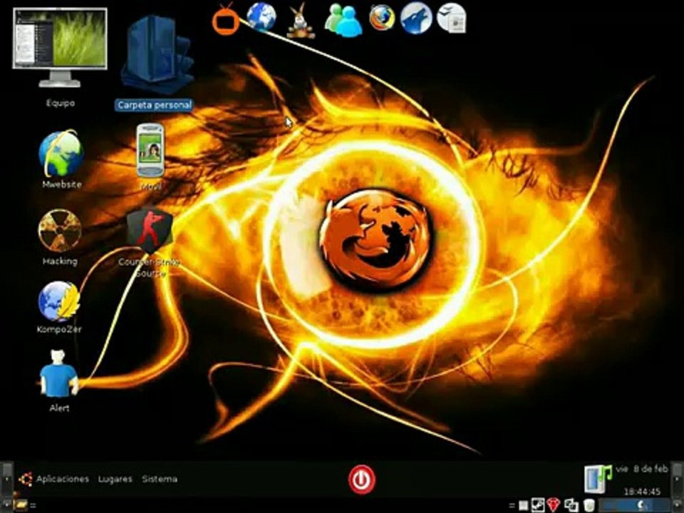The height and width of the screenshot is (513, 684).
Task: Click the chart monitor icon in the bottom panel
Action: point(537,505)
